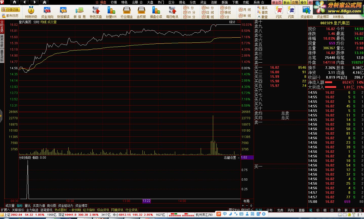This screenshot has height=219, width=364.
Task: Click the 布局 layout button
Action: coord(246,201)
